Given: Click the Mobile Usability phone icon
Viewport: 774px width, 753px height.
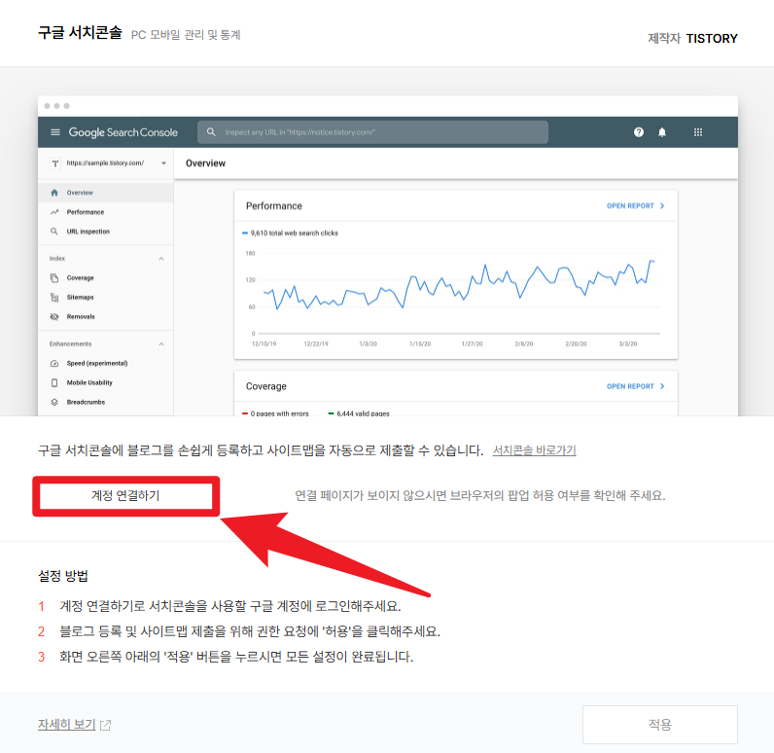Looking at the screenshot, I should (54, 382).
